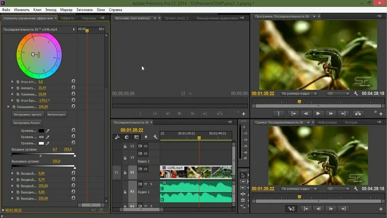This screenshot has height=218, width=387.
Task: Hide track V1 using its eye icon
Action: [145, 169]
